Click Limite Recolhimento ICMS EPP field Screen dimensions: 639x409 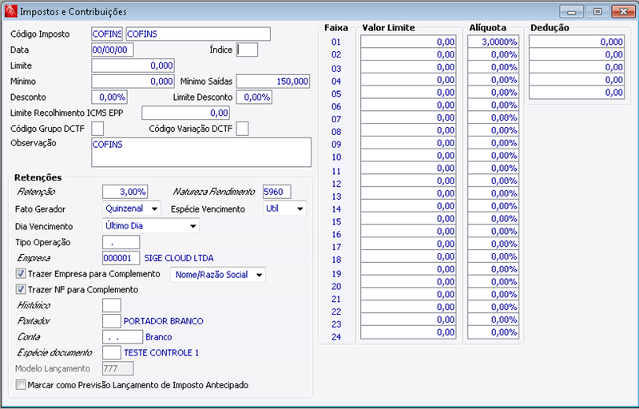tap(186, 113)
